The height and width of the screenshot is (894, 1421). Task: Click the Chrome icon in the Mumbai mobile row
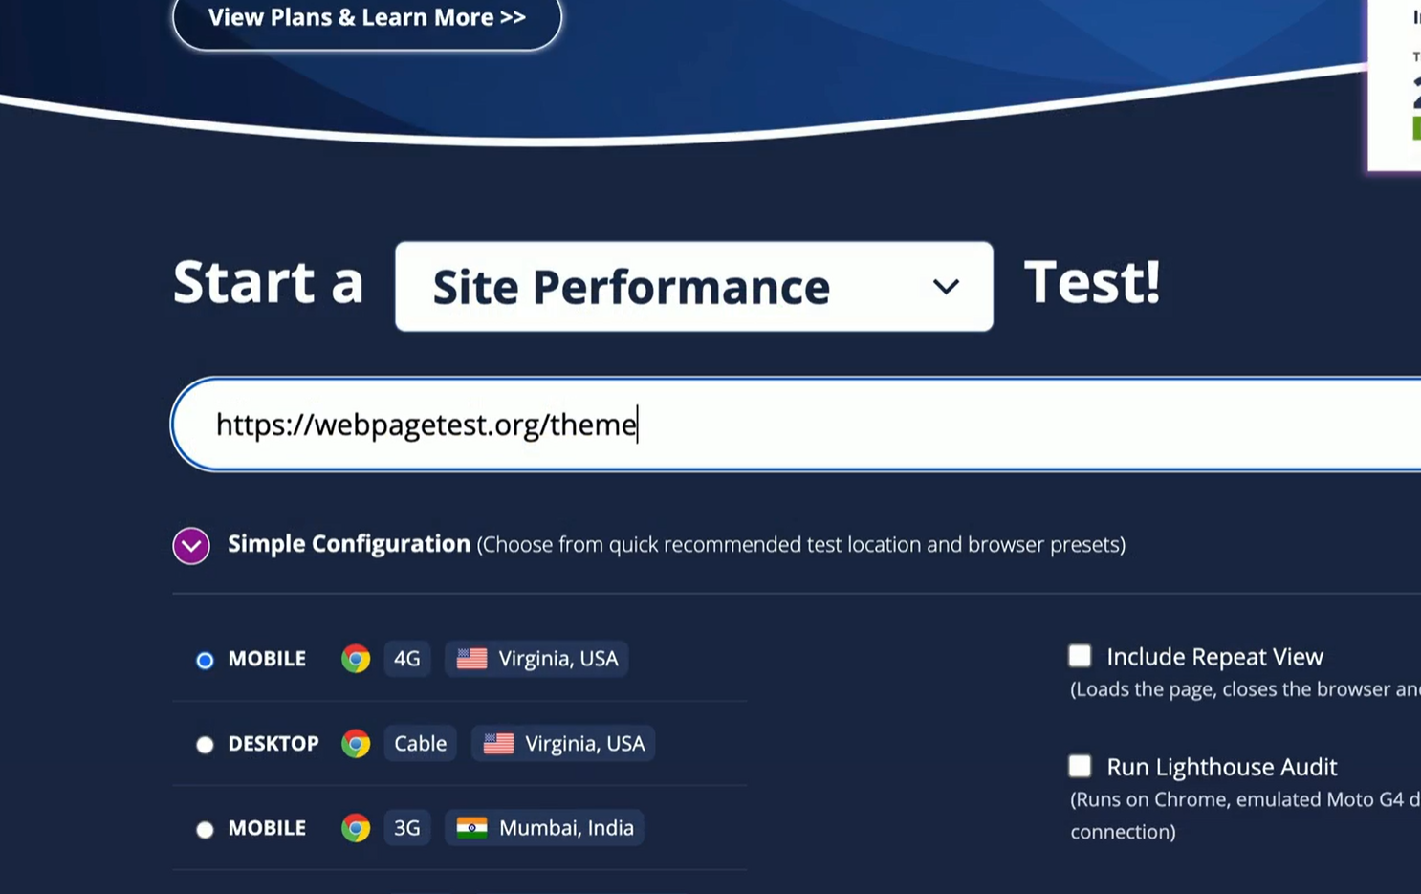click(x=356, y=827)
